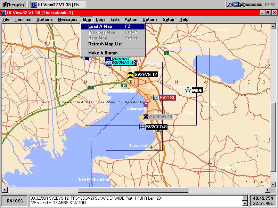
Task: Click the road number 2 shield
Action: click(x=166, y=53)
